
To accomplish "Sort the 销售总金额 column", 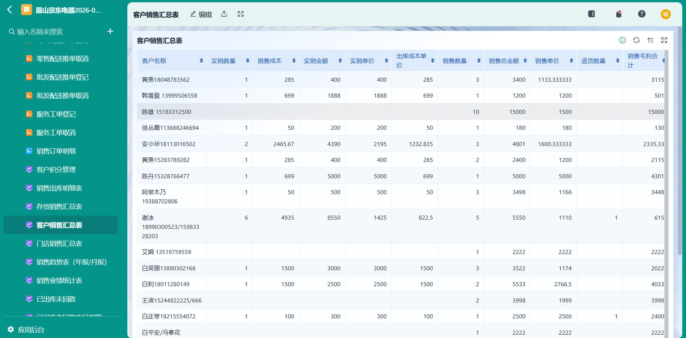I will 525,61.
